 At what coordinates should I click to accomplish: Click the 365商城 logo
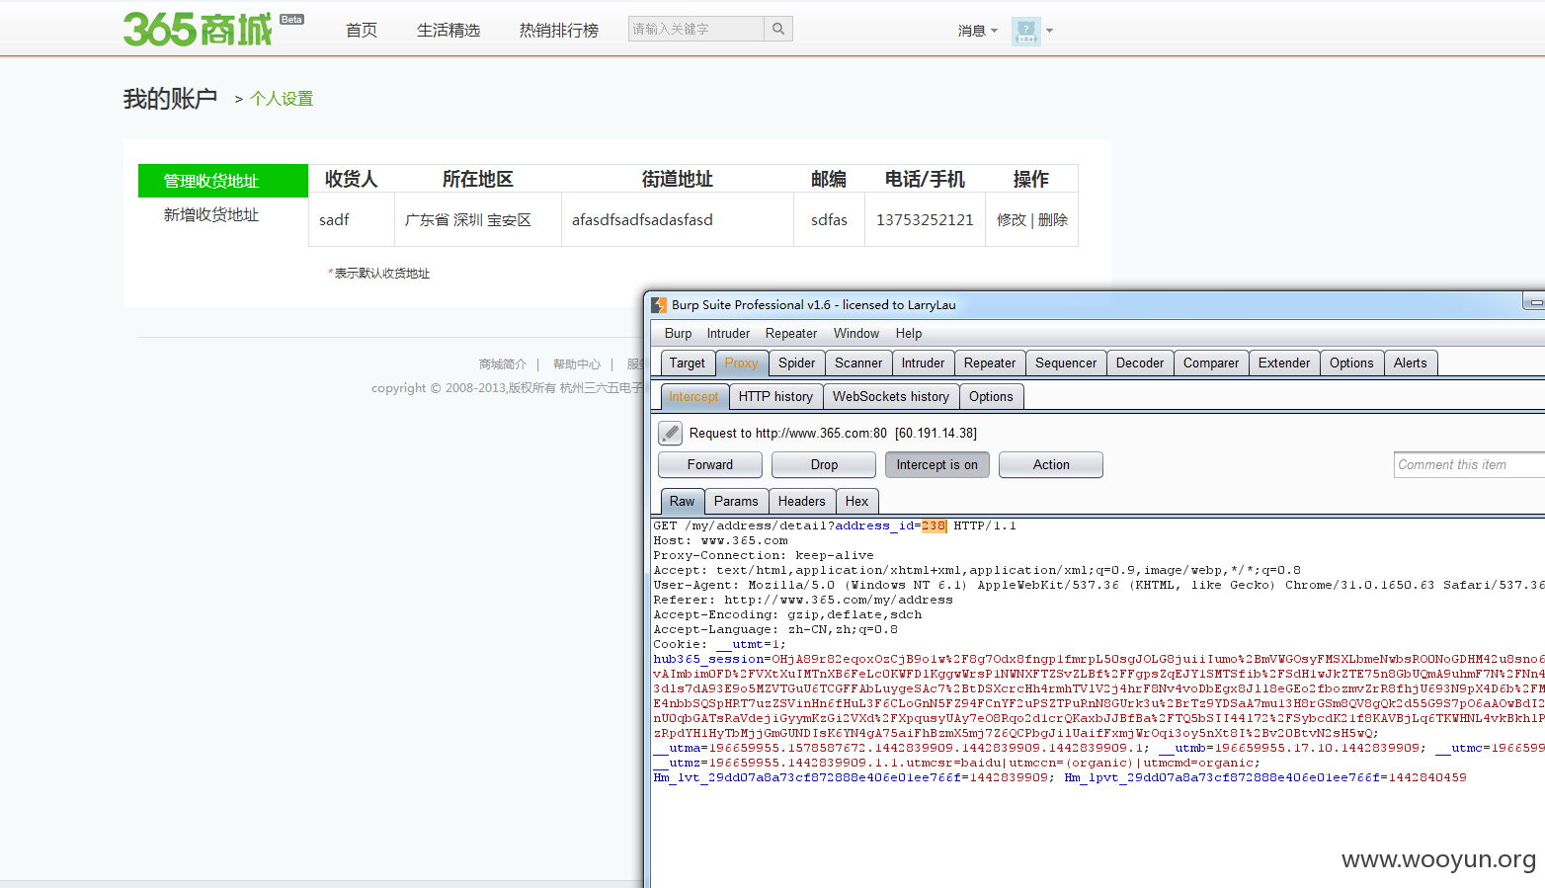point(198,29)
